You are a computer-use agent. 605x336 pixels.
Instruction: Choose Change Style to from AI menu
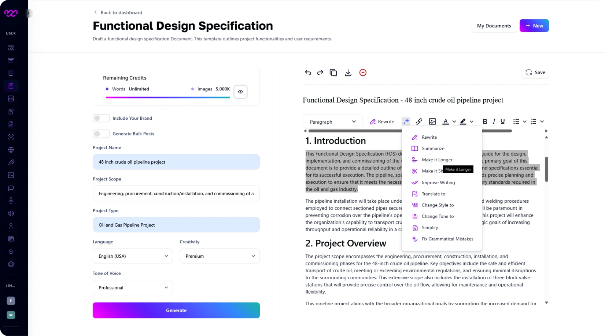[442, 205]
